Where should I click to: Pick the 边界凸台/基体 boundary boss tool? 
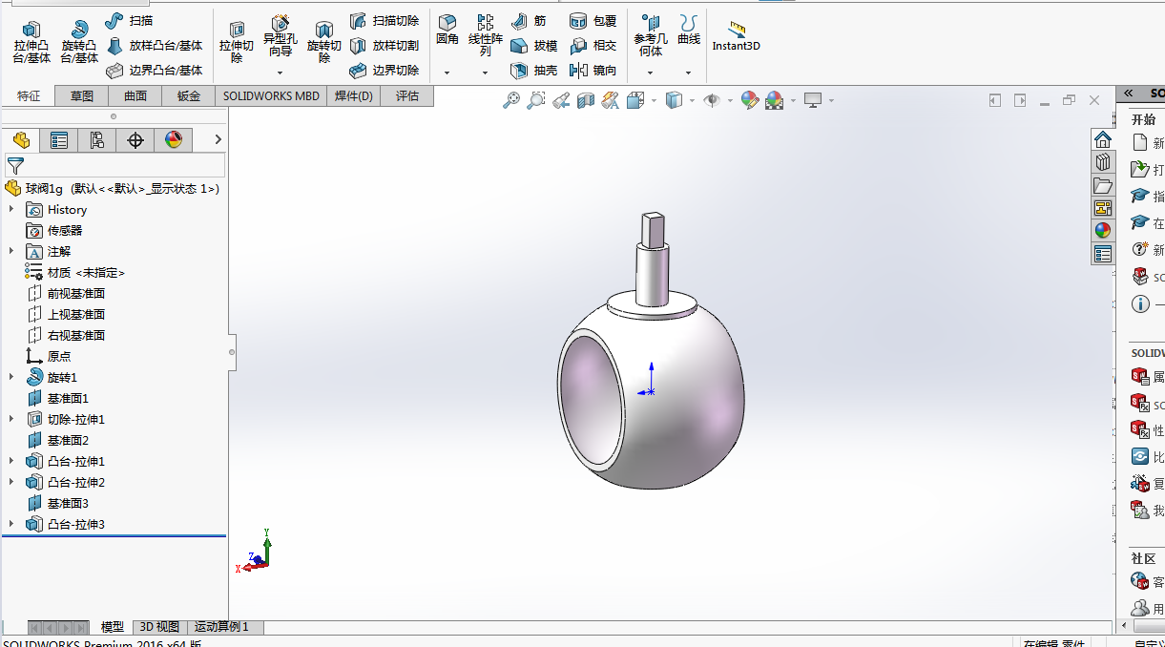tap(155, 70)
